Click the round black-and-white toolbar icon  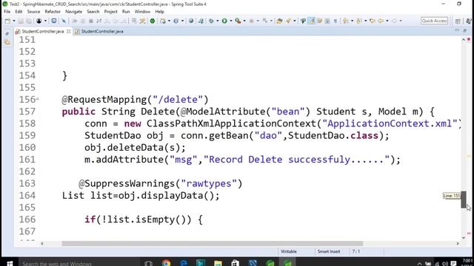[39, 21]
